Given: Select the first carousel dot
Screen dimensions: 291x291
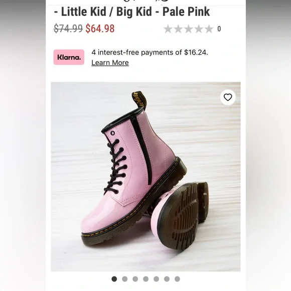Looking at the screenshot, I should (114, 279).
